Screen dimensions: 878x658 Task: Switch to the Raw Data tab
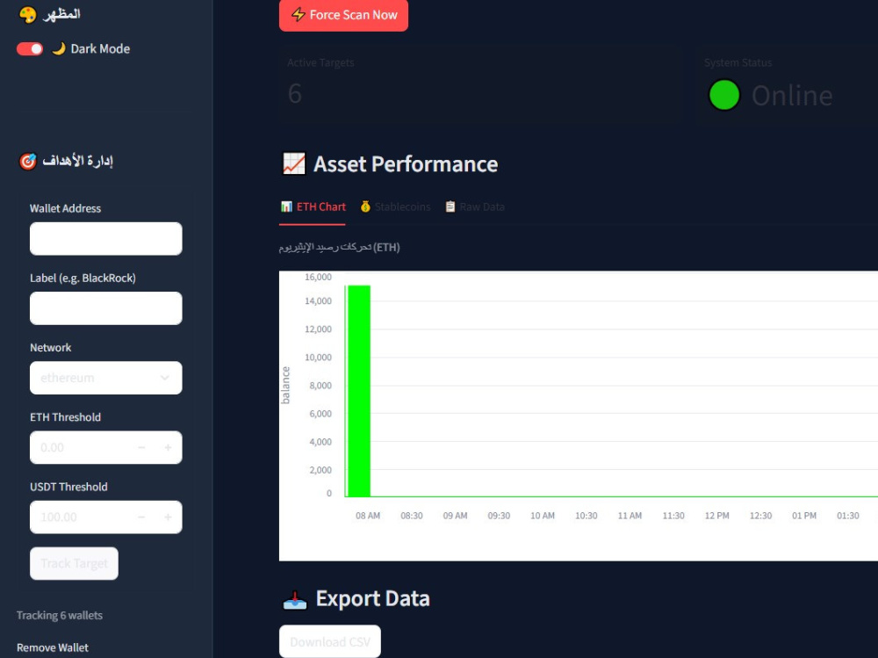tap(475, 206)
